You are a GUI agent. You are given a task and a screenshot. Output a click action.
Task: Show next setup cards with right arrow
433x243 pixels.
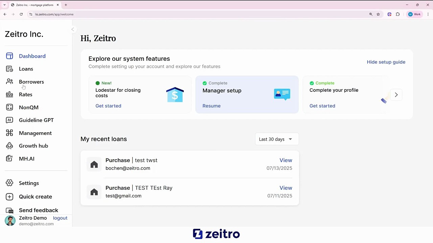396,95
